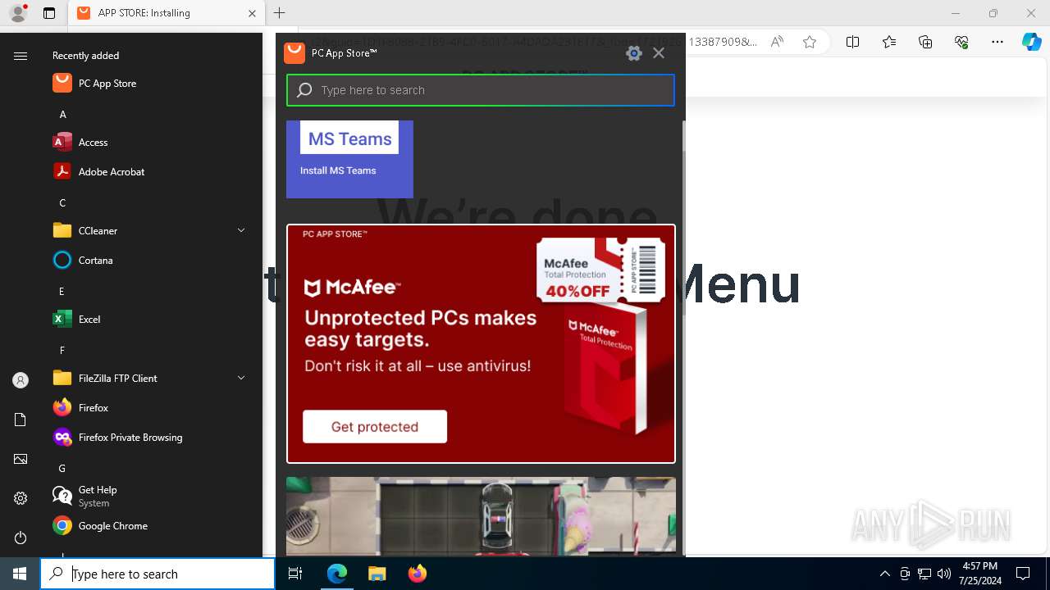Expand the Start menu hamburger

[21, 56]
